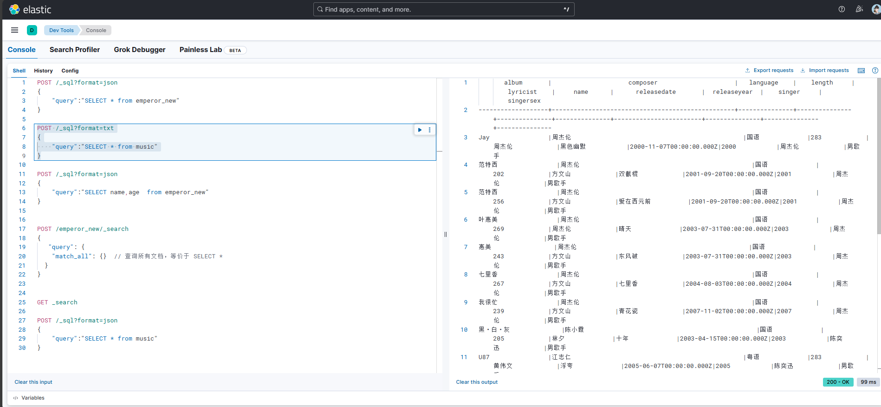
Task: Run the selected request with play icon
Action: pos(420,130)
